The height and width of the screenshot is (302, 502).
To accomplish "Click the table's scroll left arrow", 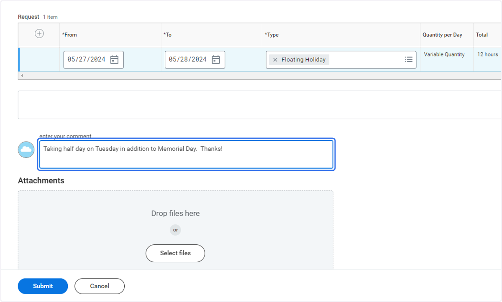I will [x=22, y=76].
